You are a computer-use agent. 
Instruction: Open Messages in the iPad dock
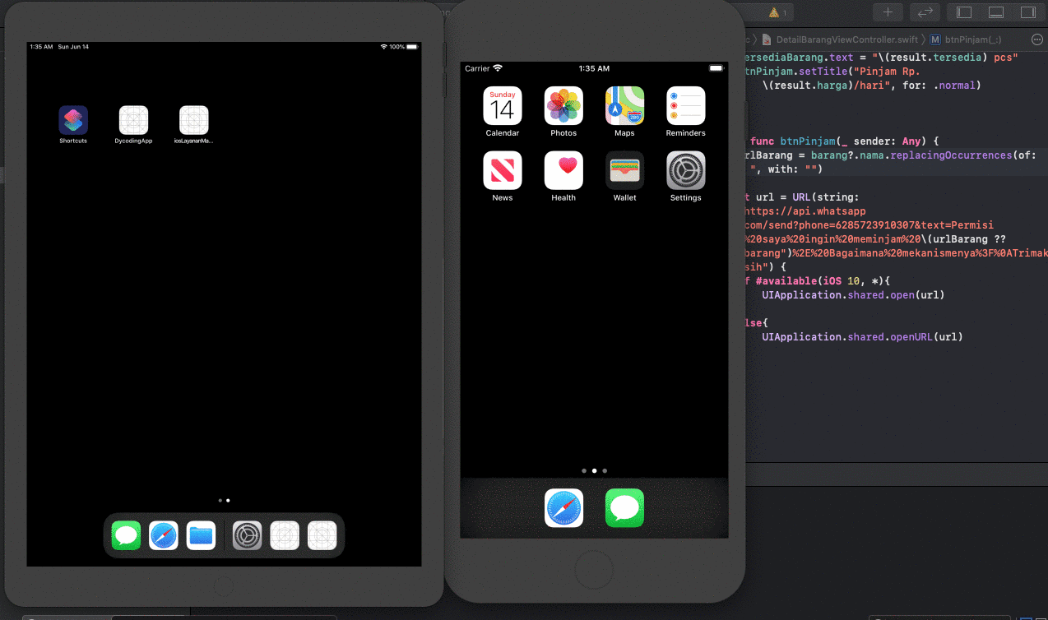click(x=126, y=536)
